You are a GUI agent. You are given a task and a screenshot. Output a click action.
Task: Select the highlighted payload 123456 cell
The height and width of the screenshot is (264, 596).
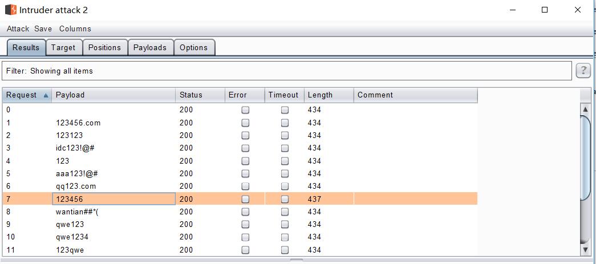coord(113,199)
